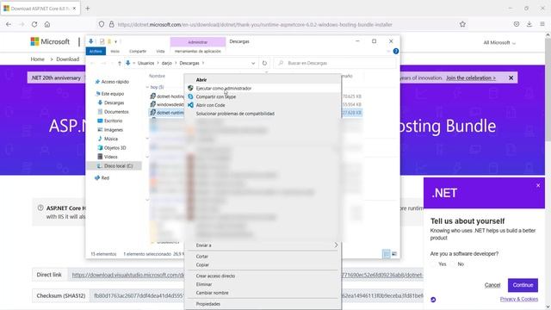Screen dimensions: 551x310
Task: Choose Abrir con Code
Action: [x=263, y=105]
